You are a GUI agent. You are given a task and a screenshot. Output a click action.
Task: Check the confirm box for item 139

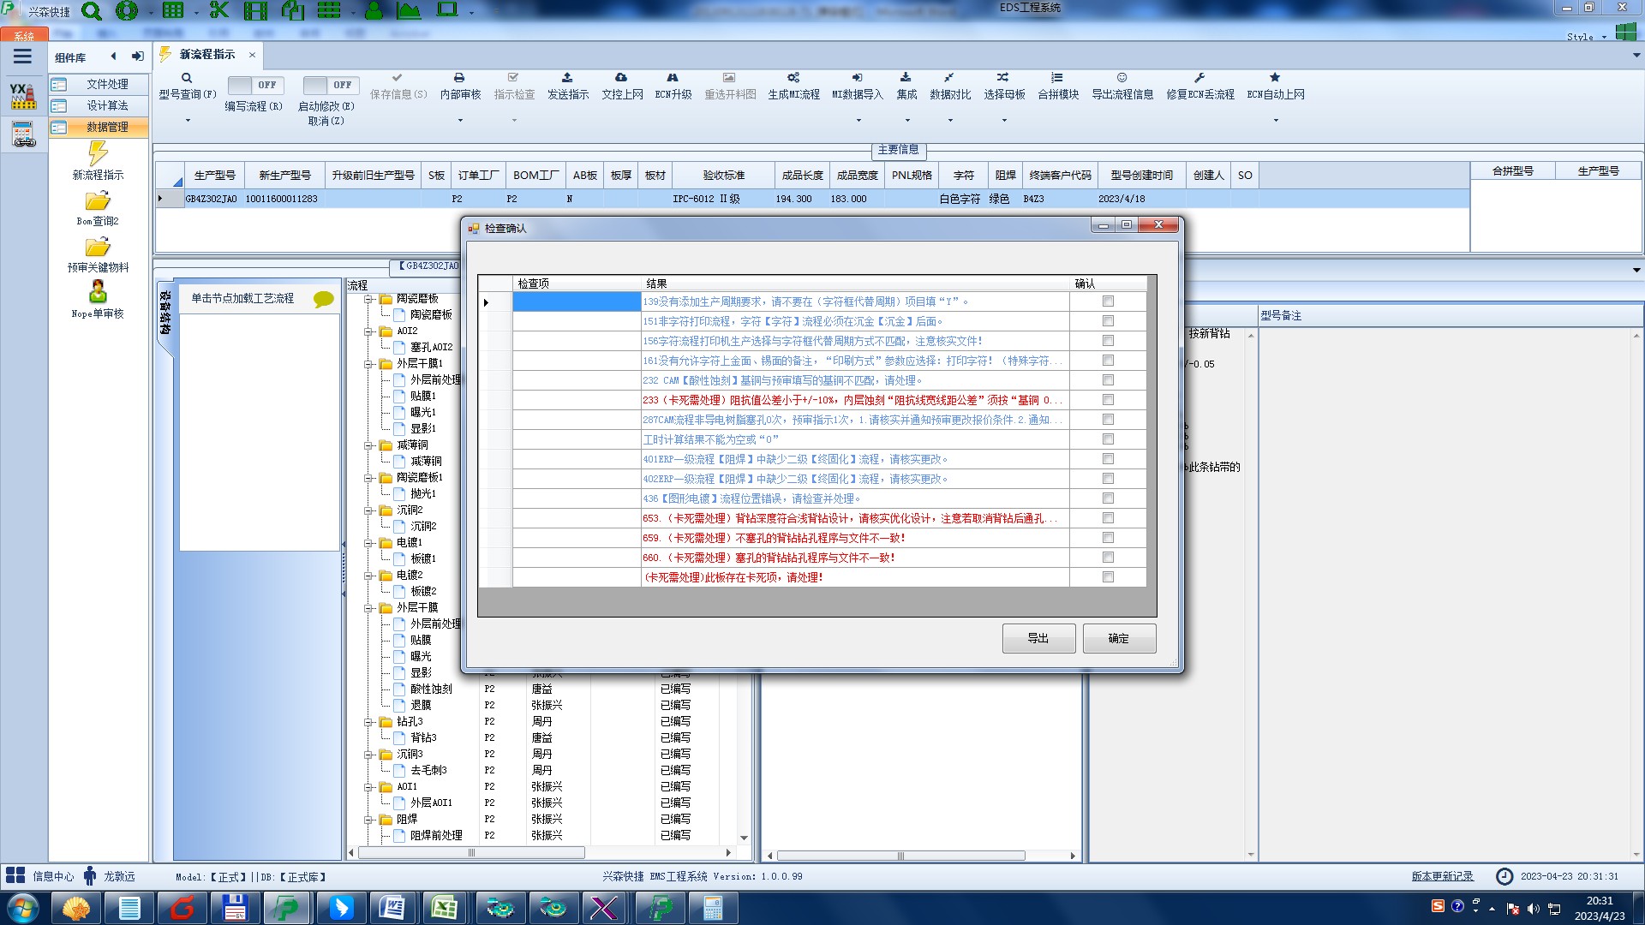pos(1108,301)
